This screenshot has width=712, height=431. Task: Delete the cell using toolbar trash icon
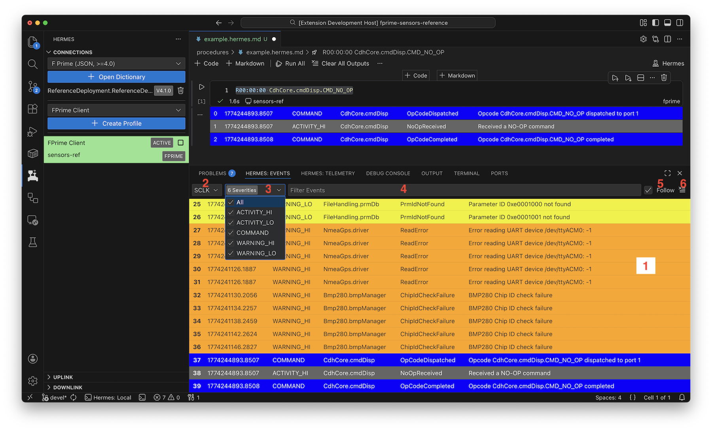click(x=664, y=78)
